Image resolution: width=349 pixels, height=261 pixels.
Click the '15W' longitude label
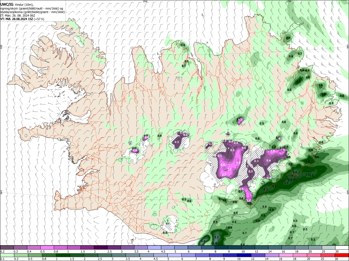289,1
